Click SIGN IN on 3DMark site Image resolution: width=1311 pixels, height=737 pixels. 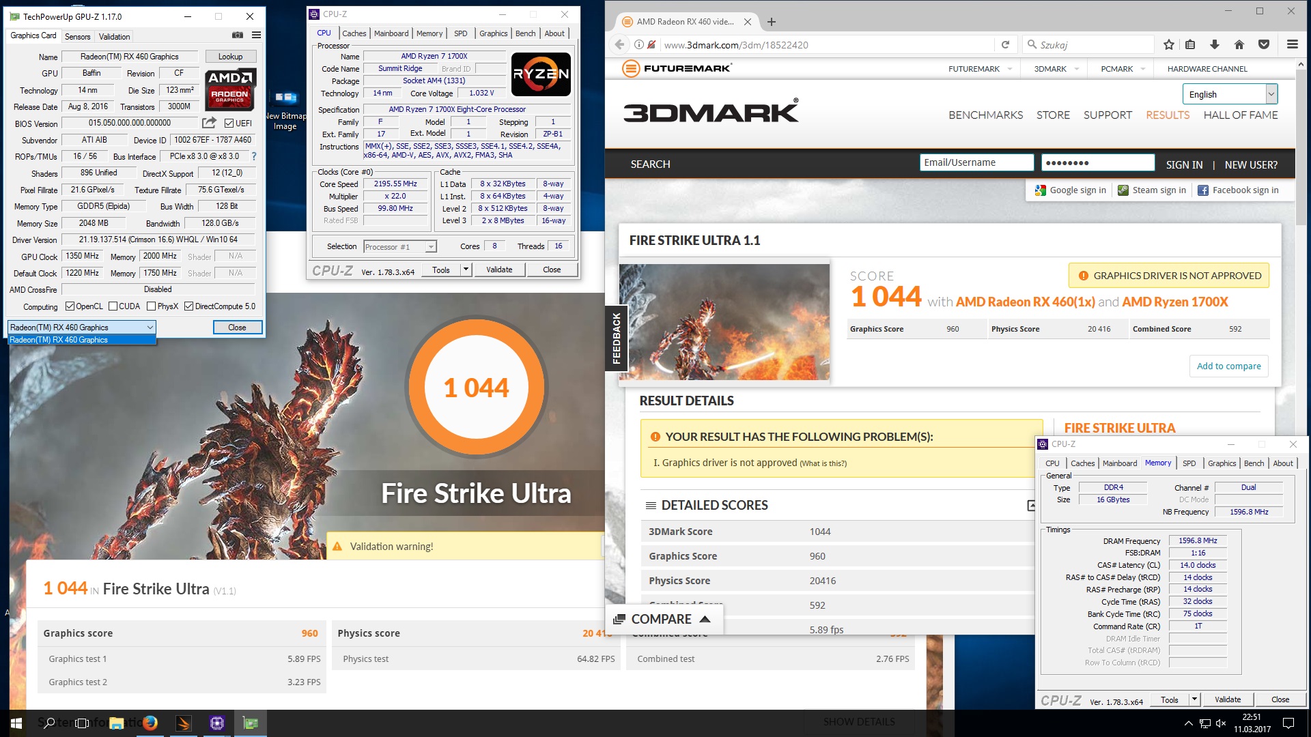pyautogui.click(x=1184, y=164)
